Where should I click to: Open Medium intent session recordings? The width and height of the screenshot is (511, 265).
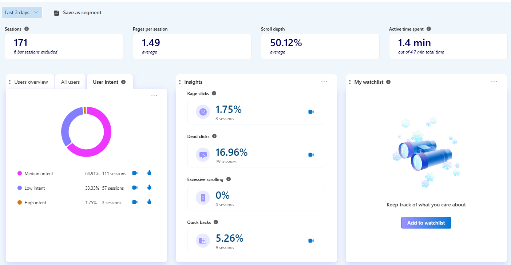click(135, 173)
